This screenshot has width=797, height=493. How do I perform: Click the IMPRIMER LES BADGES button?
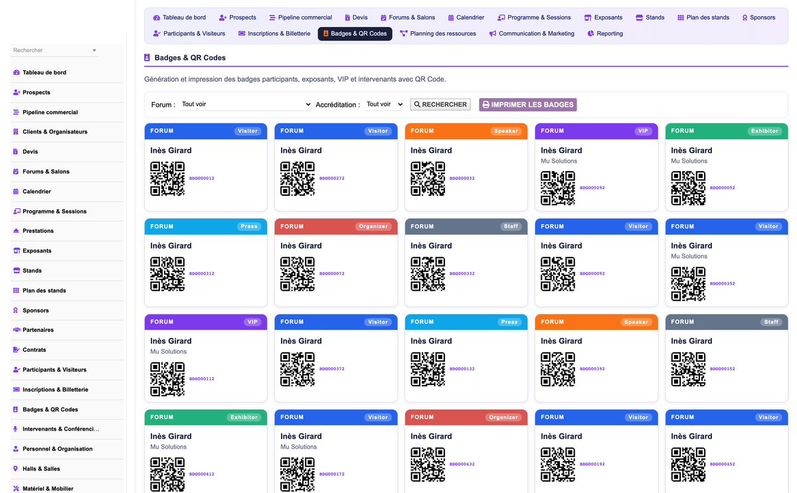[528, 104]
